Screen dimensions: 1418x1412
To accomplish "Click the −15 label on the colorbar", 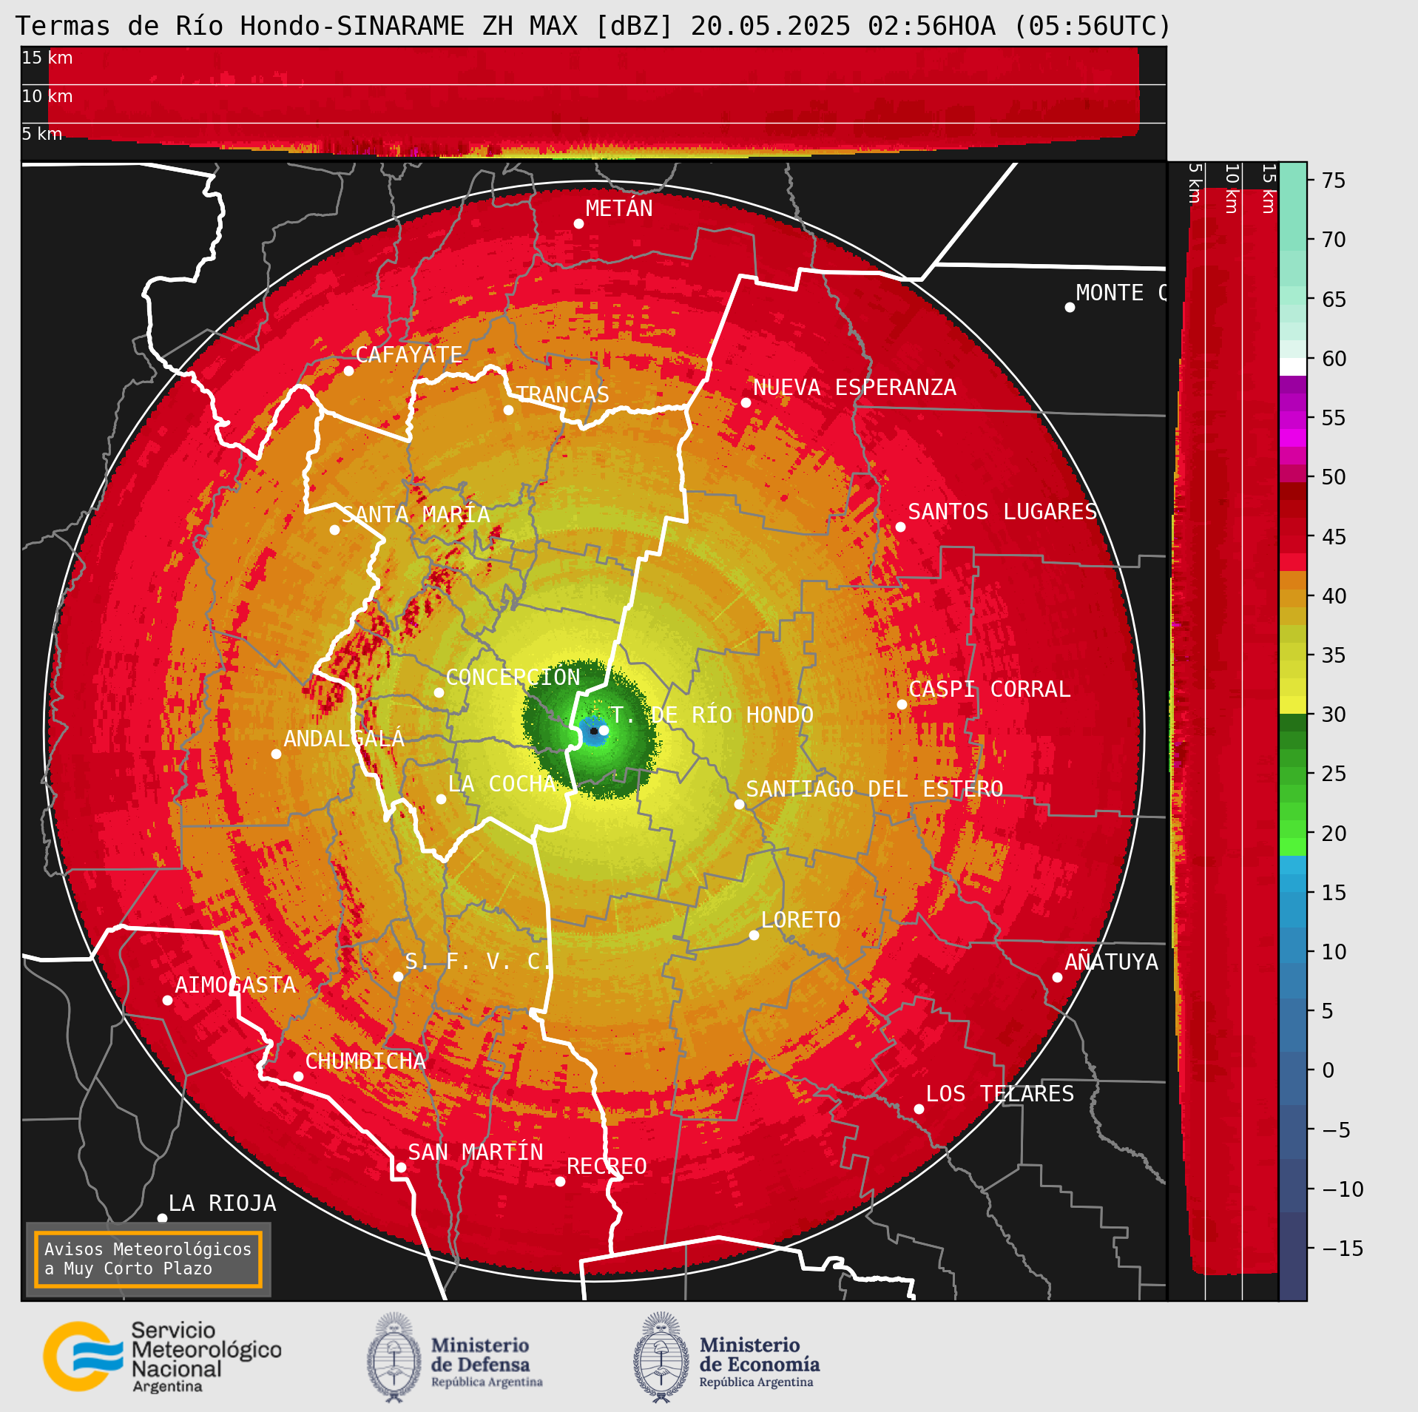I will (1343, 1249).
